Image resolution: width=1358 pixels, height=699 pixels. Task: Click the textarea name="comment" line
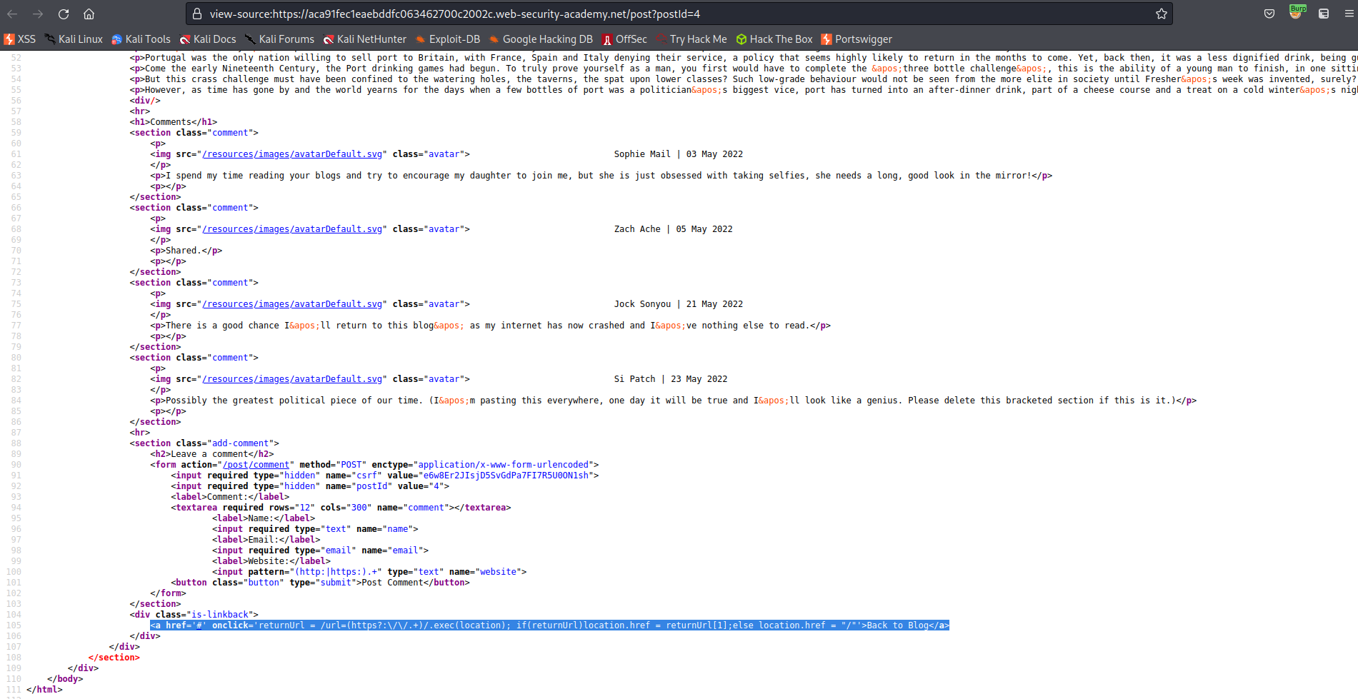click(x=341, y=508)
